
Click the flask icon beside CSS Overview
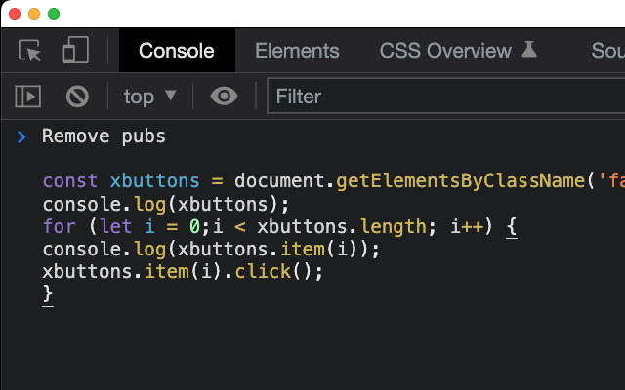click(529, 51)
